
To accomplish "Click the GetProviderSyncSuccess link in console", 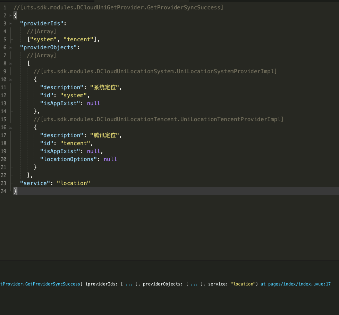I will pyautogui.click(x=40, y=284).
